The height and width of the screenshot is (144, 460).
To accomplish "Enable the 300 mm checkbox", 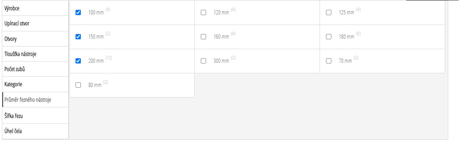I will click(203, 61).
